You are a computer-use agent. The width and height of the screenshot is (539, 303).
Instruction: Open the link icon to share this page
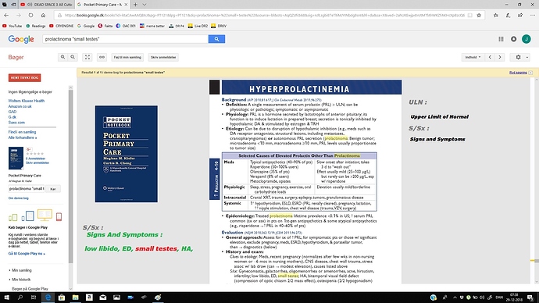(102, 57)
